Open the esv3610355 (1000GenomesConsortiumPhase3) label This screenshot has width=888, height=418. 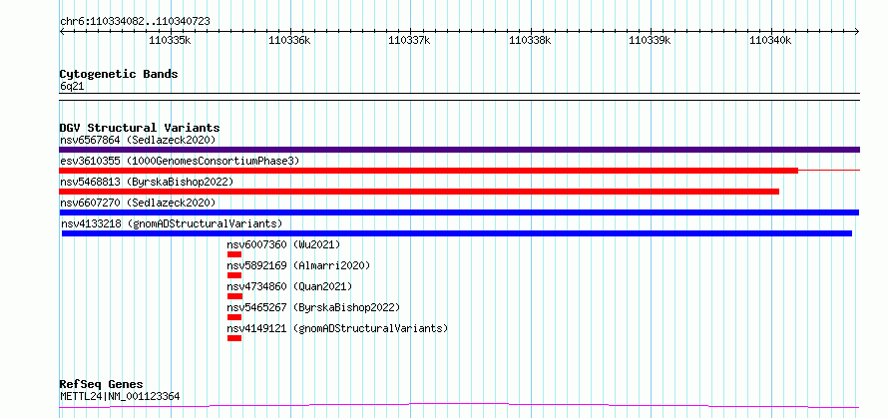(x=180, y=161)
